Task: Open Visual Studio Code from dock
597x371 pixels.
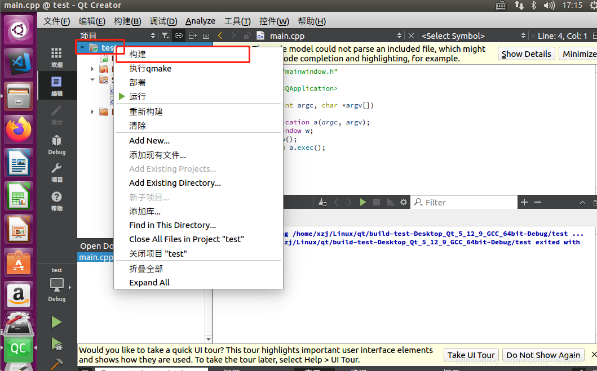Action: [x=19, y=62]
